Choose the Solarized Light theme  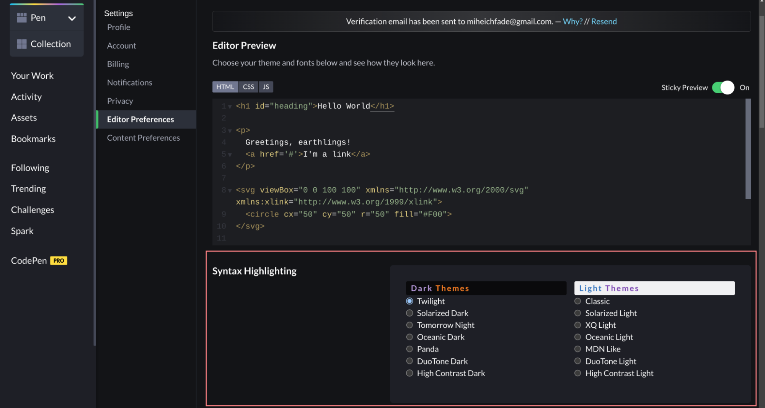click(x=577, y=313)
